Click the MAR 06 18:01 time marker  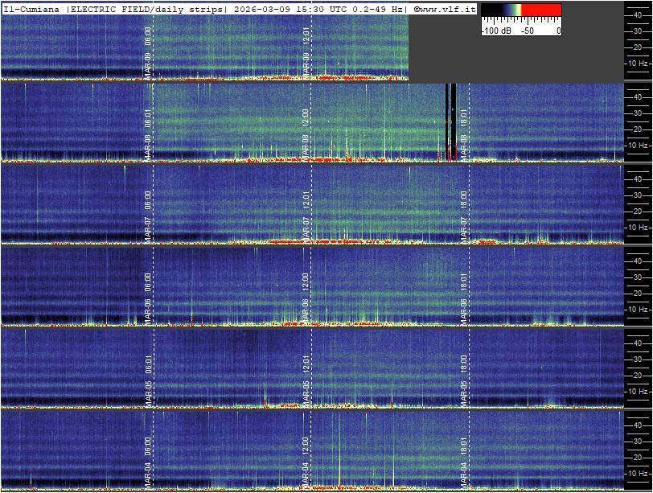464,298
